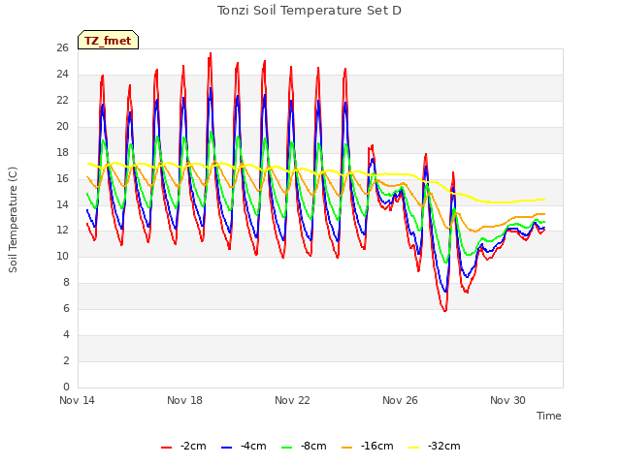This screenshot has width=621, height=465.
Task: Click the 16 y-axis tick label
Action: (x=62, y=178)
